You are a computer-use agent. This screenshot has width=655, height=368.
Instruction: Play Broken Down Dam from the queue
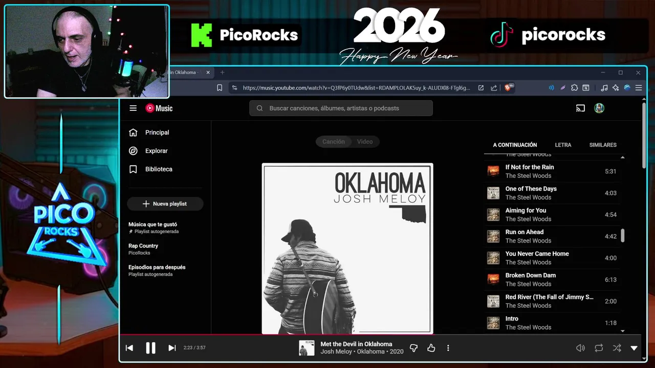click(x=553, y=280)
